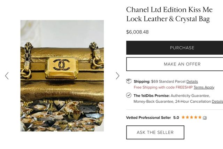The image size is (223, 149).
Task: Open the ASK THE SELLER form
Action: coord(155,132)
